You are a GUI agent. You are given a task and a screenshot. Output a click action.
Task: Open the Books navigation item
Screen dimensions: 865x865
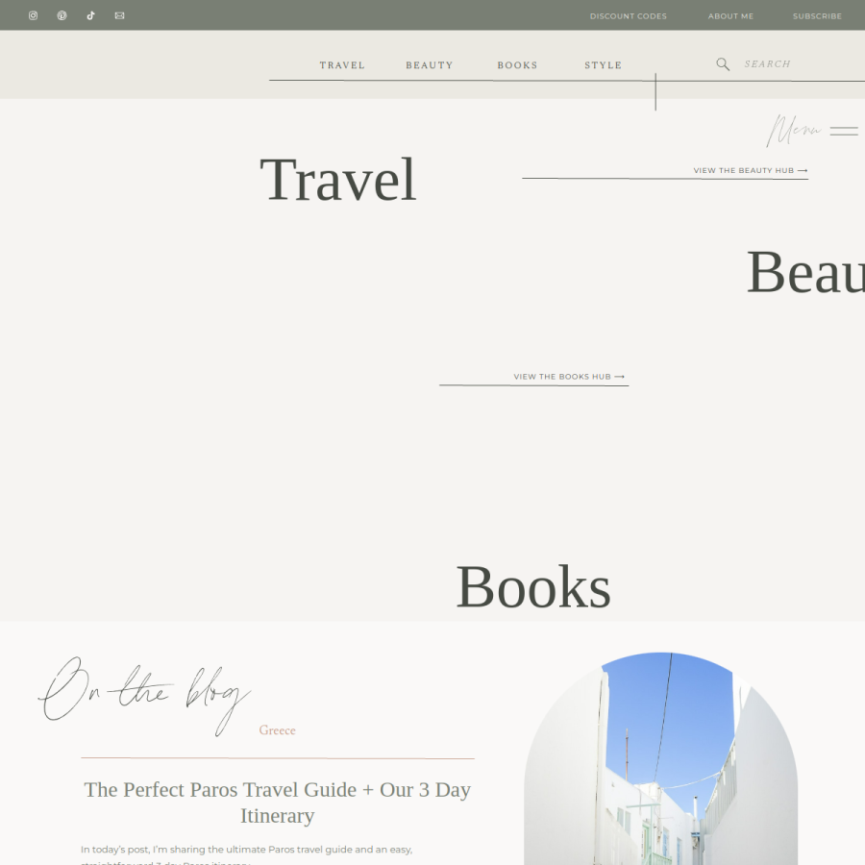click(x=517, y=65)
